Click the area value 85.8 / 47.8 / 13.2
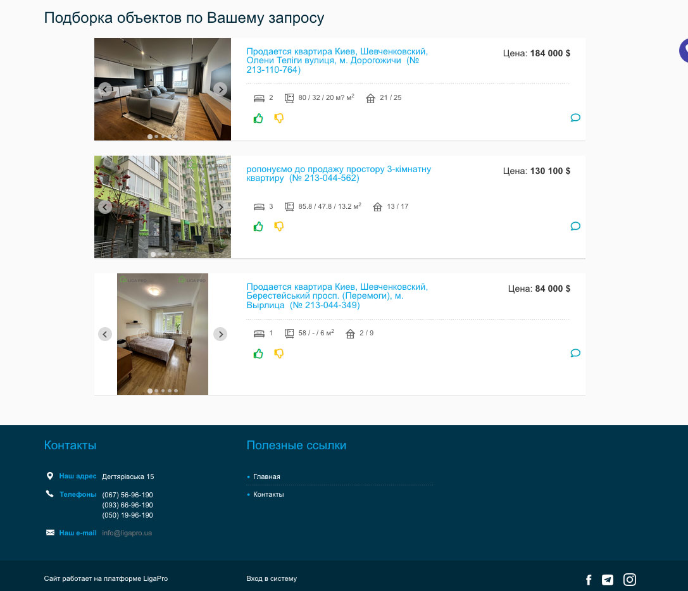The height and width of the screenshot is (591, 688). point(330,206)
